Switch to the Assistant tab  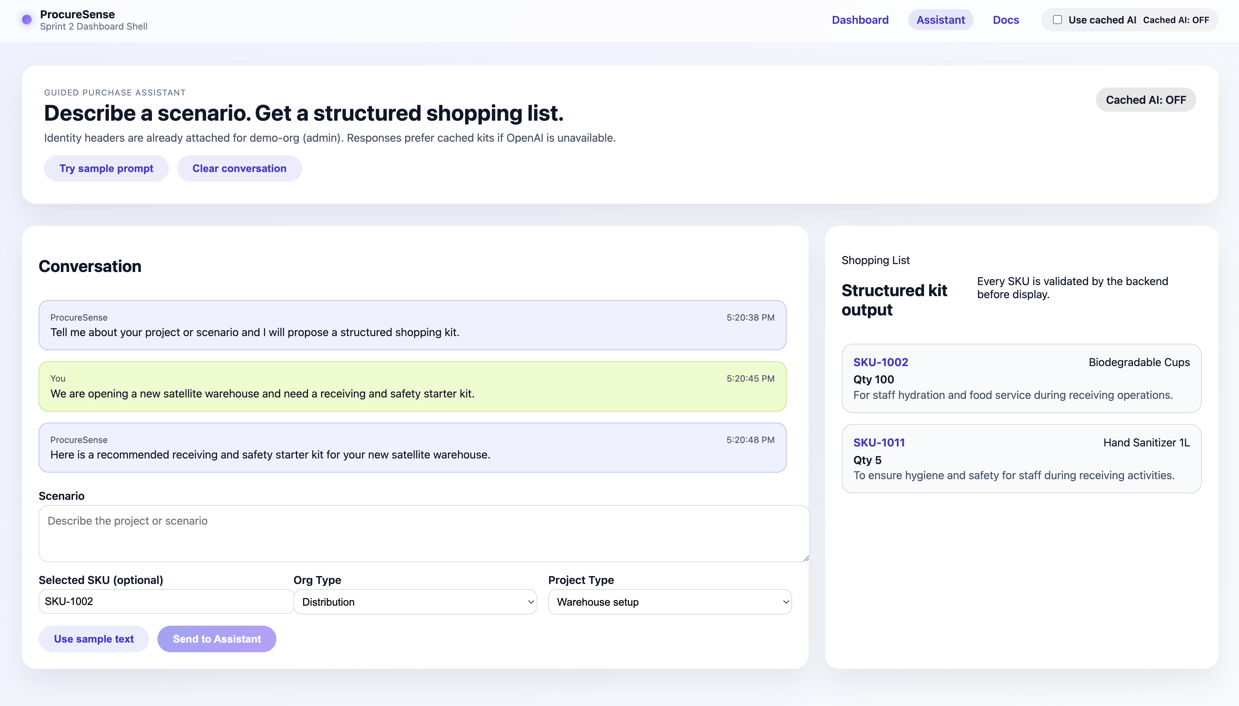940,20
